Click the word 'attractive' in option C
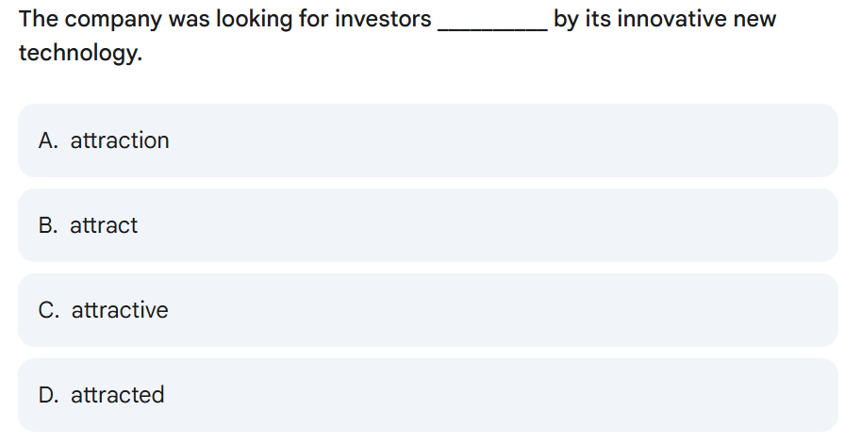Image resolution: width=861 pixels, height=444 pixels. 120,311
